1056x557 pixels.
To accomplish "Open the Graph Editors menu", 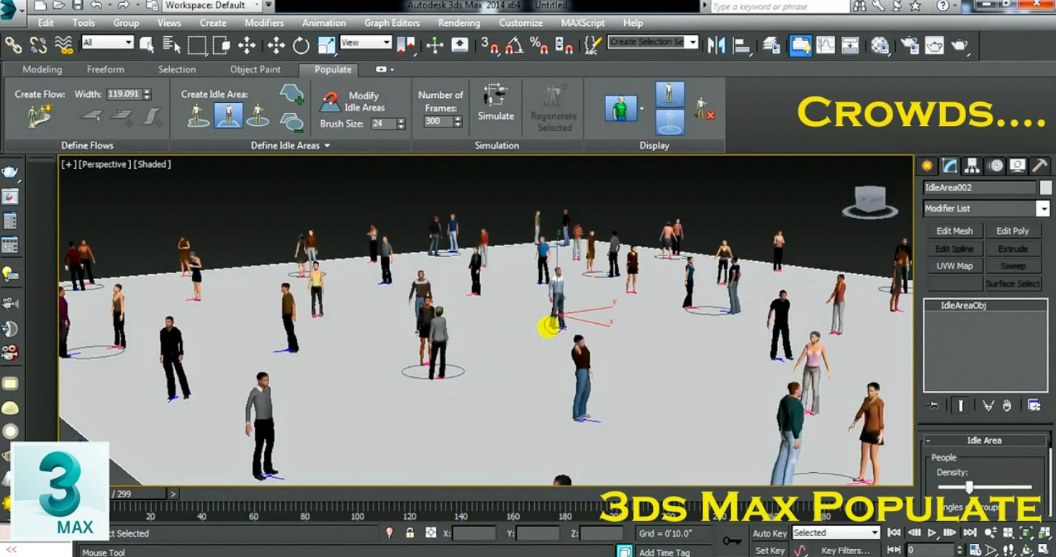I will (x=392, y=22).
